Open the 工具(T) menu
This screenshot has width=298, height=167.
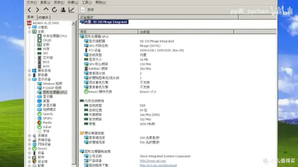pyautogui.click(x=87, y=2)
